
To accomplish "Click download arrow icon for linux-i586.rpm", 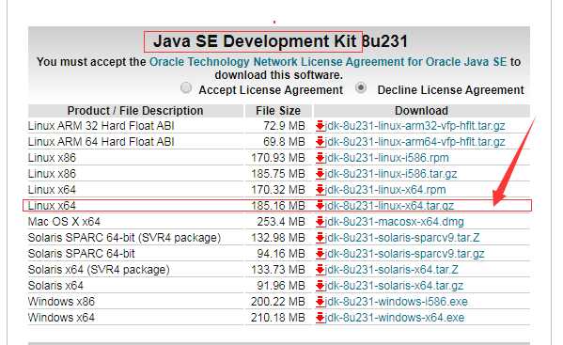I will (x=321, y=158).
